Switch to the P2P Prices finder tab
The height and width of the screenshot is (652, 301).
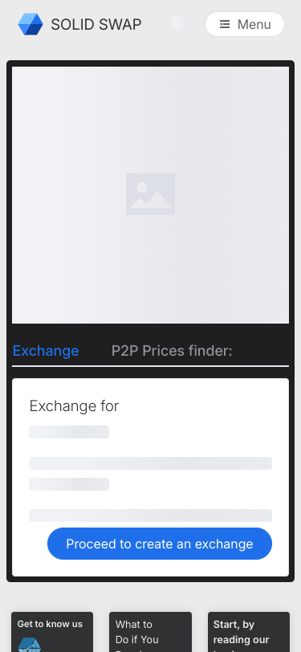tap(172, 351)
